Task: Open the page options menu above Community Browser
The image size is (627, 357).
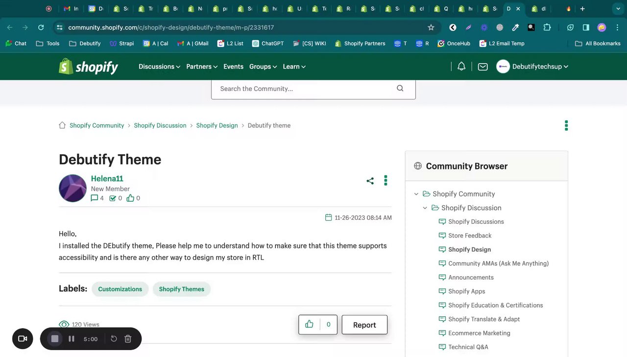Action: point(566,125)
